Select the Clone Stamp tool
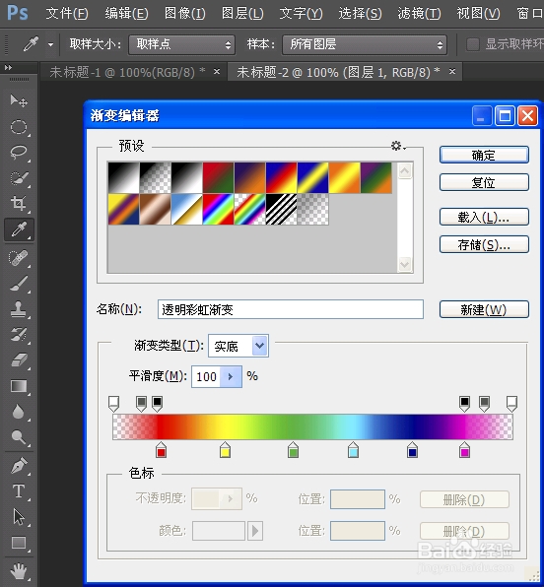The height and width of the screenshot is (587, 544). point(19,309)
